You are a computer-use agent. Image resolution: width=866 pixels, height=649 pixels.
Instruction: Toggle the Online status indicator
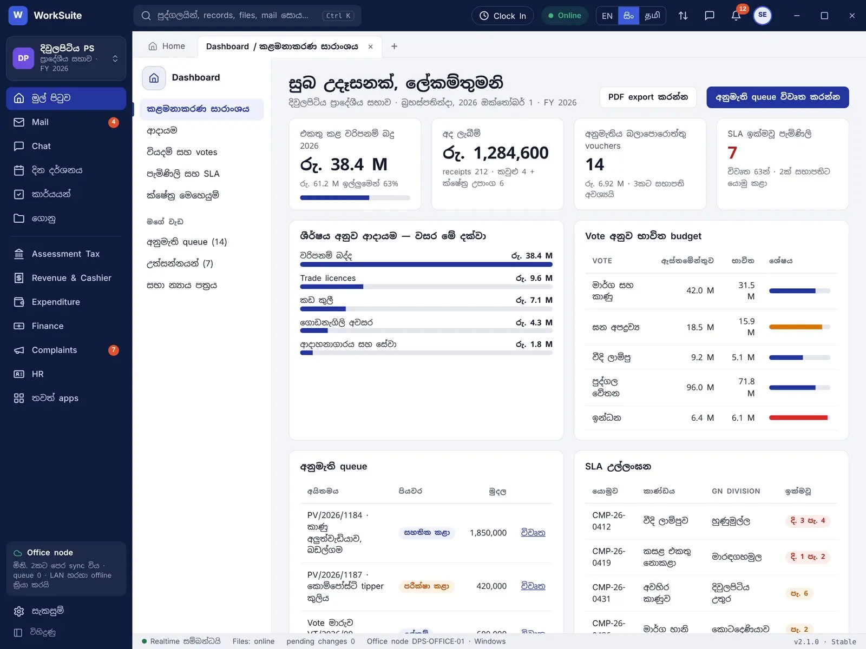click(x=565, y=16)
